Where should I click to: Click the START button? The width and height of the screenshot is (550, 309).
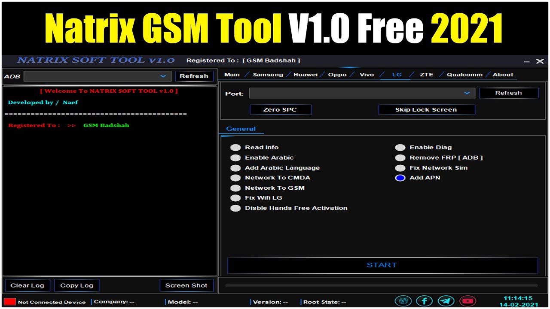(382, 265)
